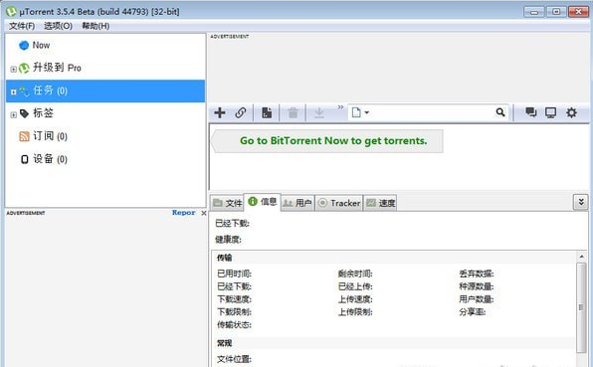Switch to the Tracker tab
The image size is (593, 367).
coord(339,203)
